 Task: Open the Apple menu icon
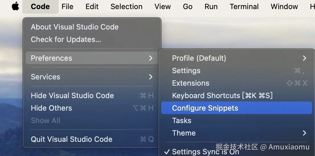[15, 6]
